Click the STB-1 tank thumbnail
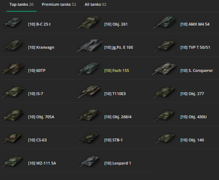The image size is (219, 180). click(89, 138)
